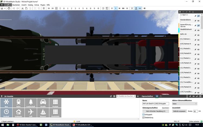Open the Landschaft model category
Viewport: 203px width, 127px height.
pyautogui.click(x=31, y=103)
